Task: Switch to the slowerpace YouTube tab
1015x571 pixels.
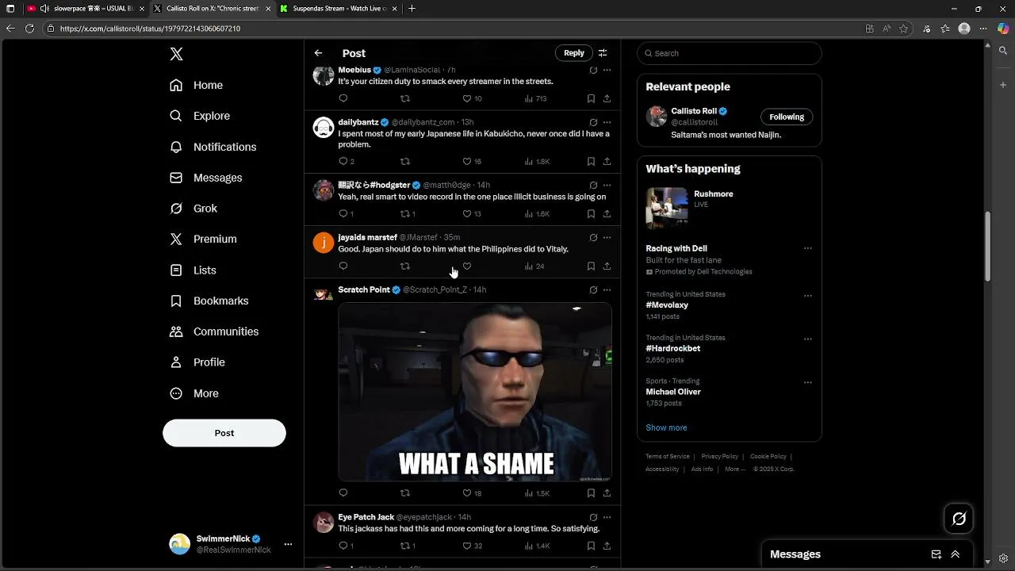Action: [86, 9]
